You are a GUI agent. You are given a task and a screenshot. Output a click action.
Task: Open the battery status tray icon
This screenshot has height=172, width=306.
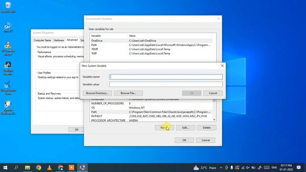click(x=253, y=168)
